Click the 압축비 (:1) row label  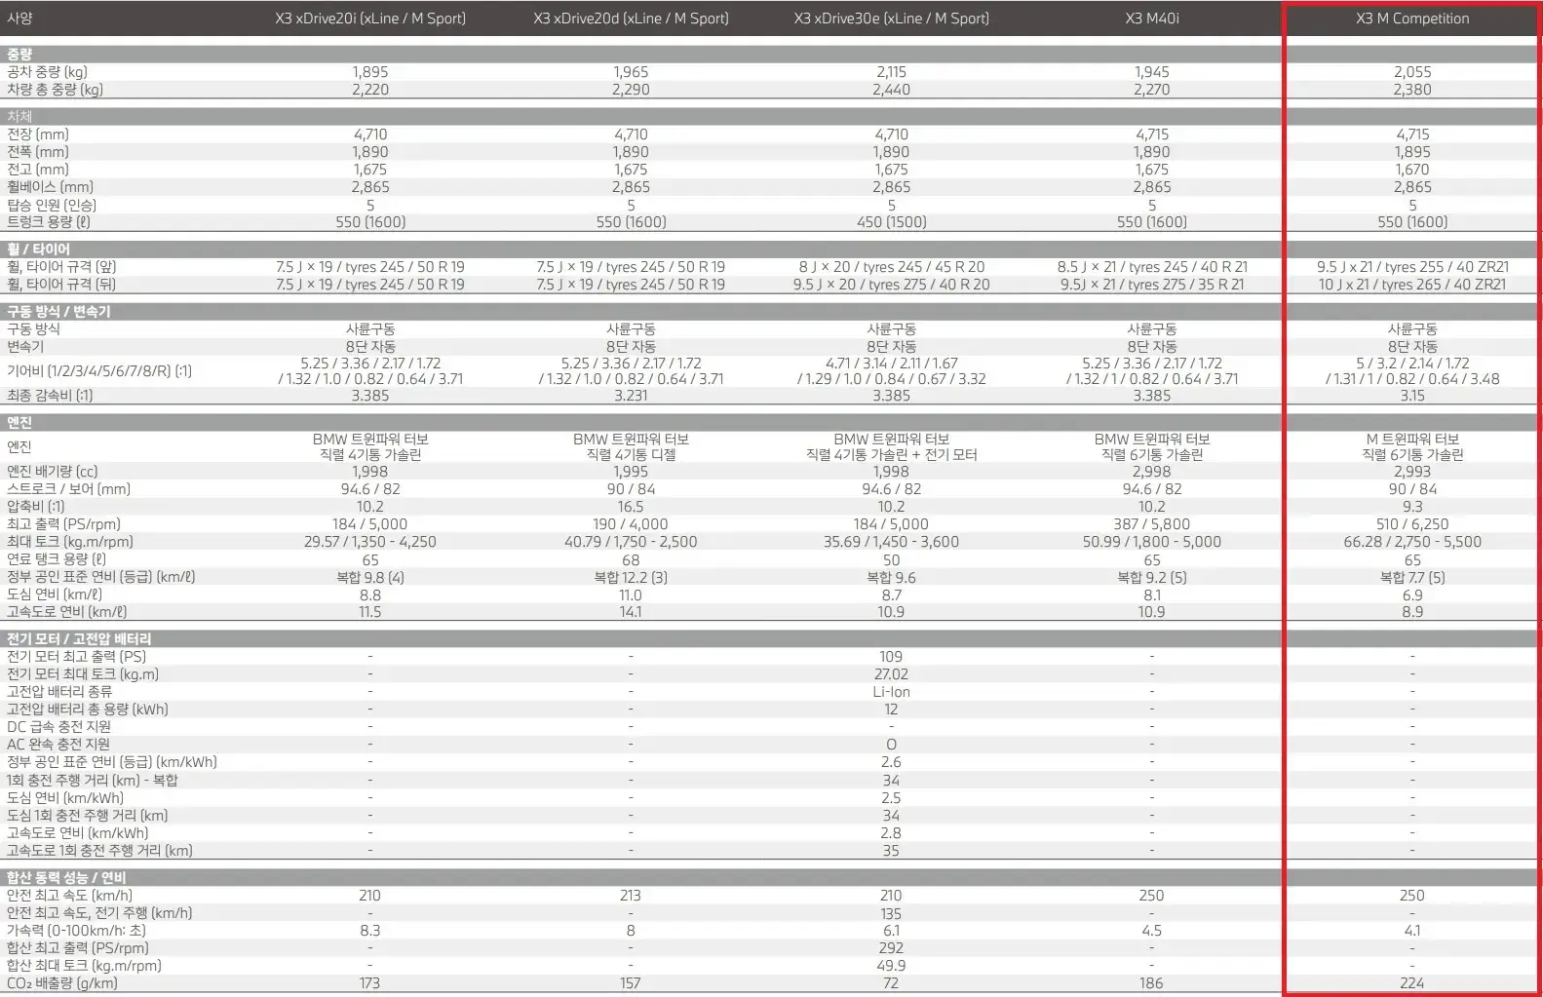36,507
